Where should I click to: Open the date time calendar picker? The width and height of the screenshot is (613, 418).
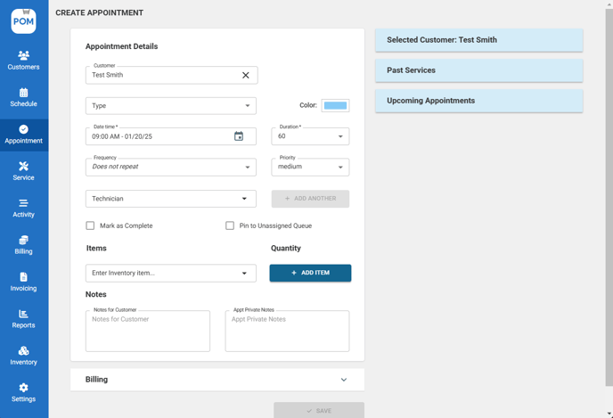coord(239,136)
